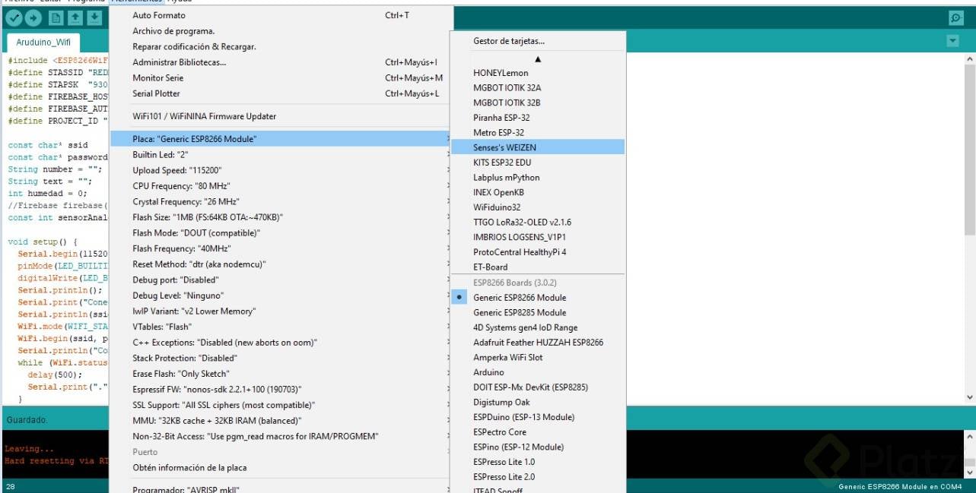Open Monitor Serie from the menu
The image size is (976, 493).
click(281, 77)
